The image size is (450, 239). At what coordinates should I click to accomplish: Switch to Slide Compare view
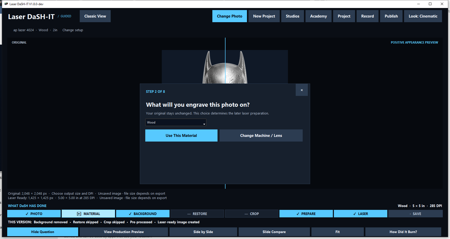coord(274,232)
